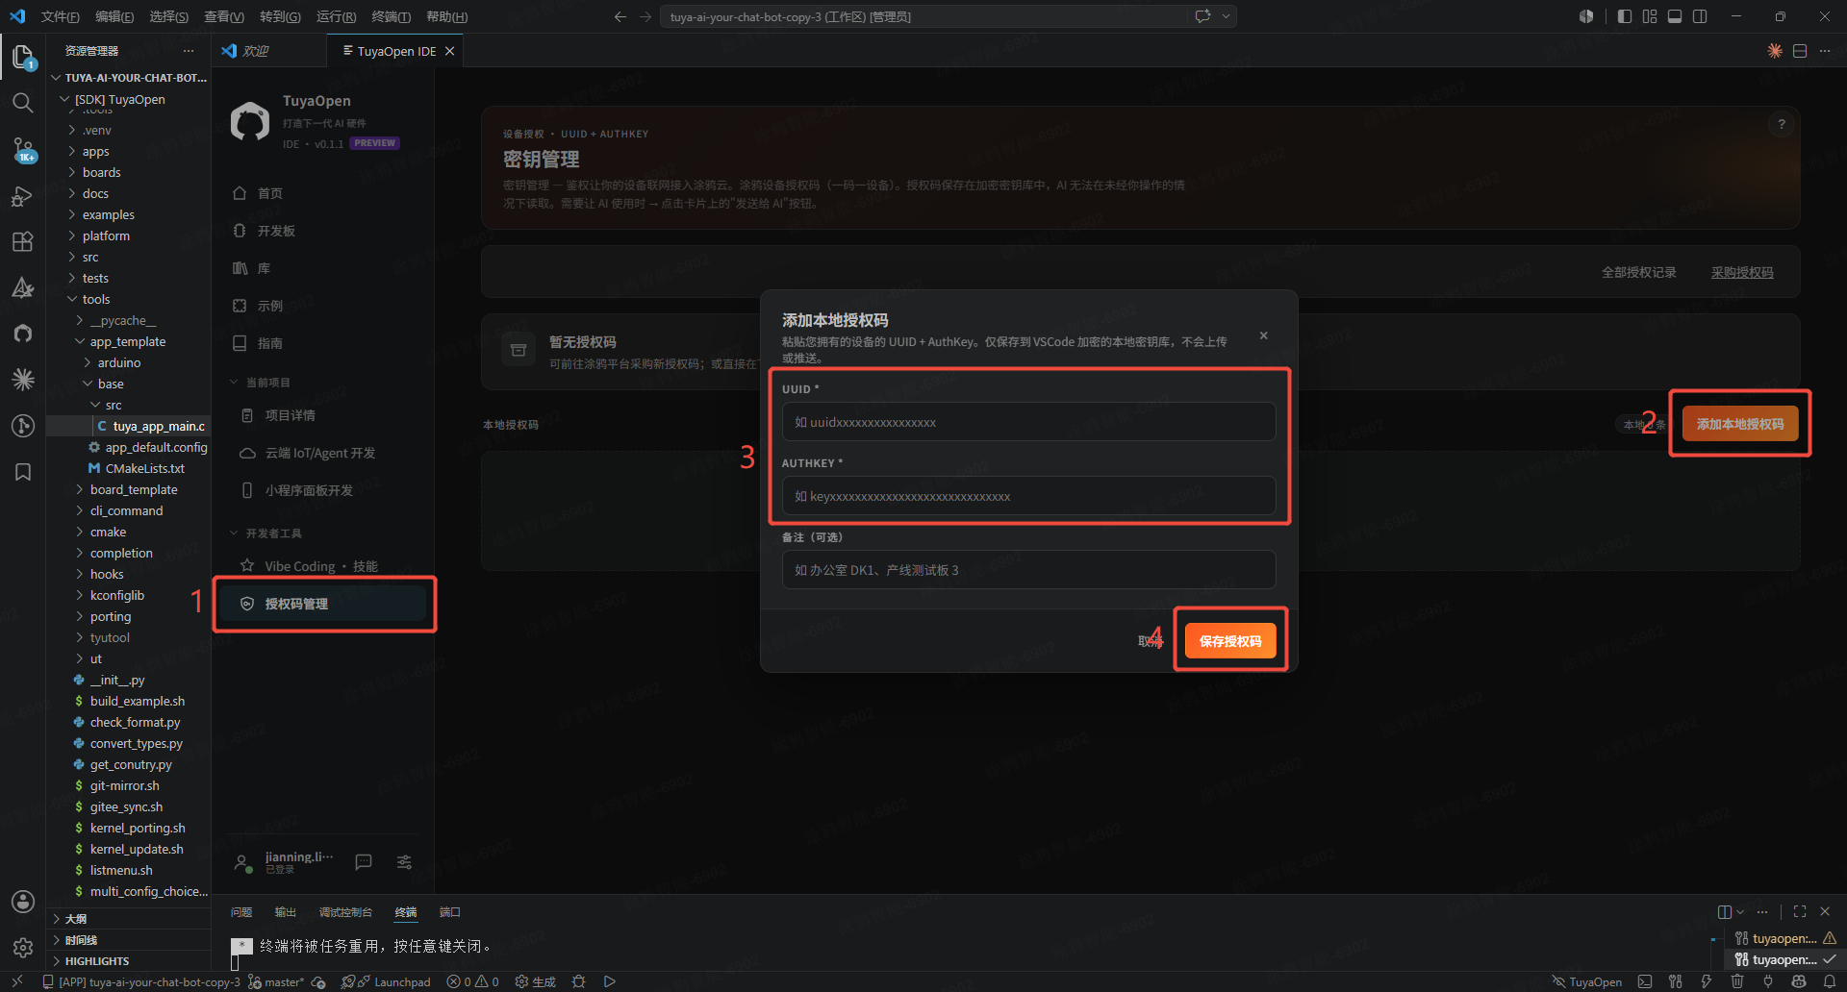Open the 终端(T) menu
Screen dimensions: 1847x992
(391, 16)
